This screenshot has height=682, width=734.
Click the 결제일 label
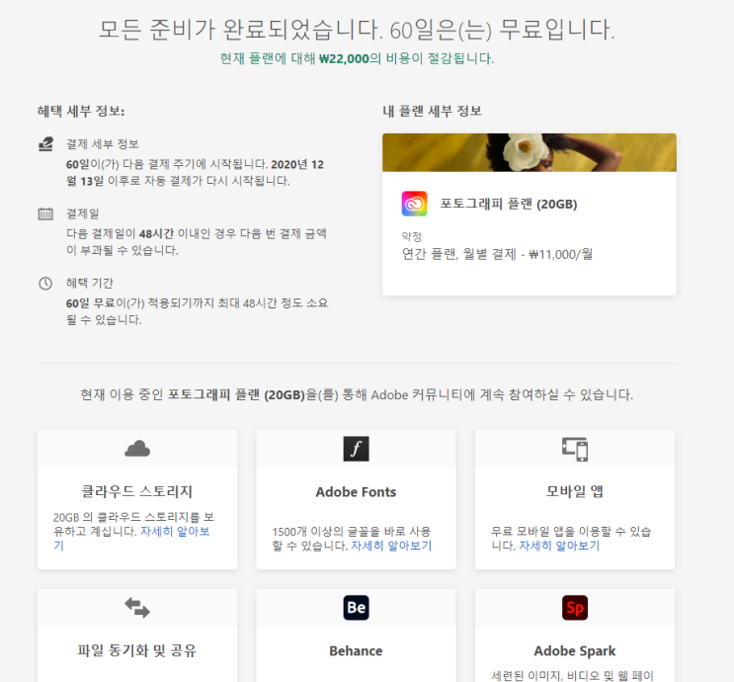click(x=82, y=213)
